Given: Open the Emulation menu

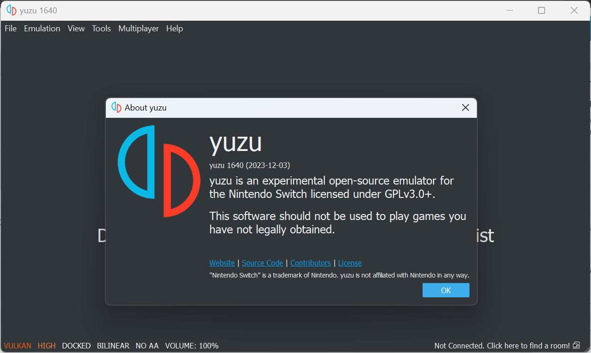Looking at the screenshot, I should click(42, 29).
